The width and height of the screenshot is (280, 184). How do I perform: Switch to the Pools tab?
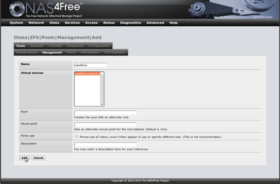pos(21,46)
